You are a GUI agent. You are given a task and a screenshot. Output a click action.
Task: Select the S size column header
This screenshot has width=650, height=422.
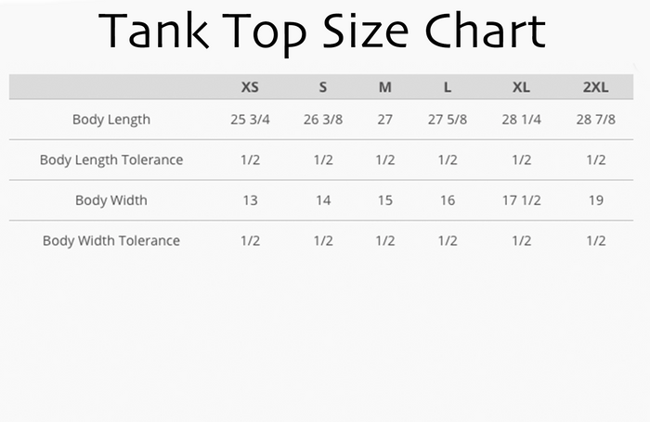click(323, 87)
